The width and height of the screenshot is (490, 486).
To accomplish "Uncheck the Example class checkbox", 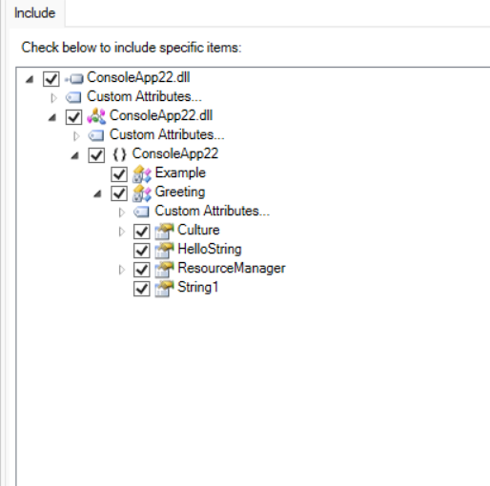I will coord(119,174).
